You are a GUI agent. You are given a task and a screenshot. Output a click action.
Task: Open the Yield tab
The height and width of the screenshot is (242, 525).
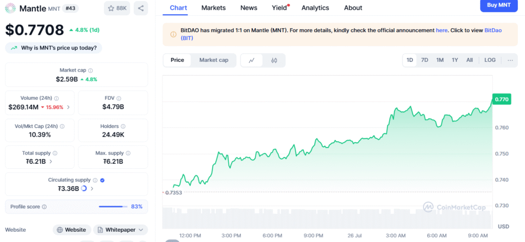click(279, 8)
